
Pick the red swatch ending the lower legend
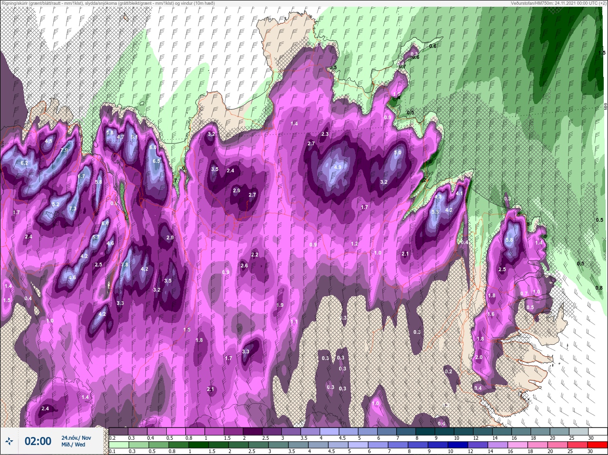pyautogui.click(x=598, y=445)
